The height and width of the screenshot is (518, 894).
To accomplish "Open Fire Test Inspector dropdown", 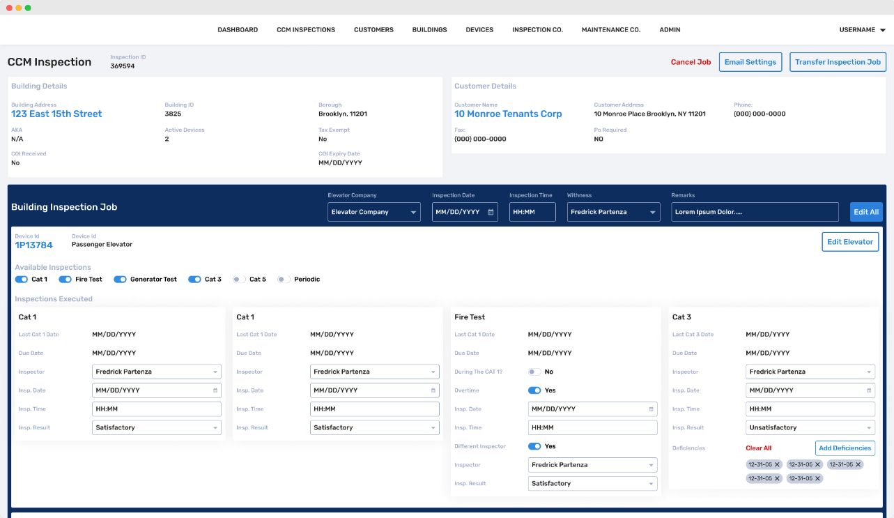I will (x=593, y=465).
